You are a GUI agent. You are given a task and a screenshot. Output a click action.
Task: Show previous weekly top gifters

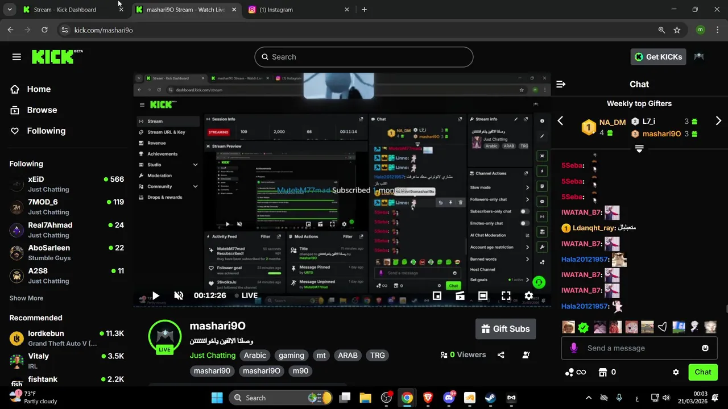point(560,120)
